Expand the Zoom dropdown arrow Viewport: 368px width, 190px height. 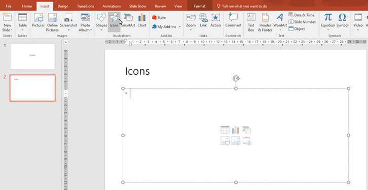click(x=191, y=30)
